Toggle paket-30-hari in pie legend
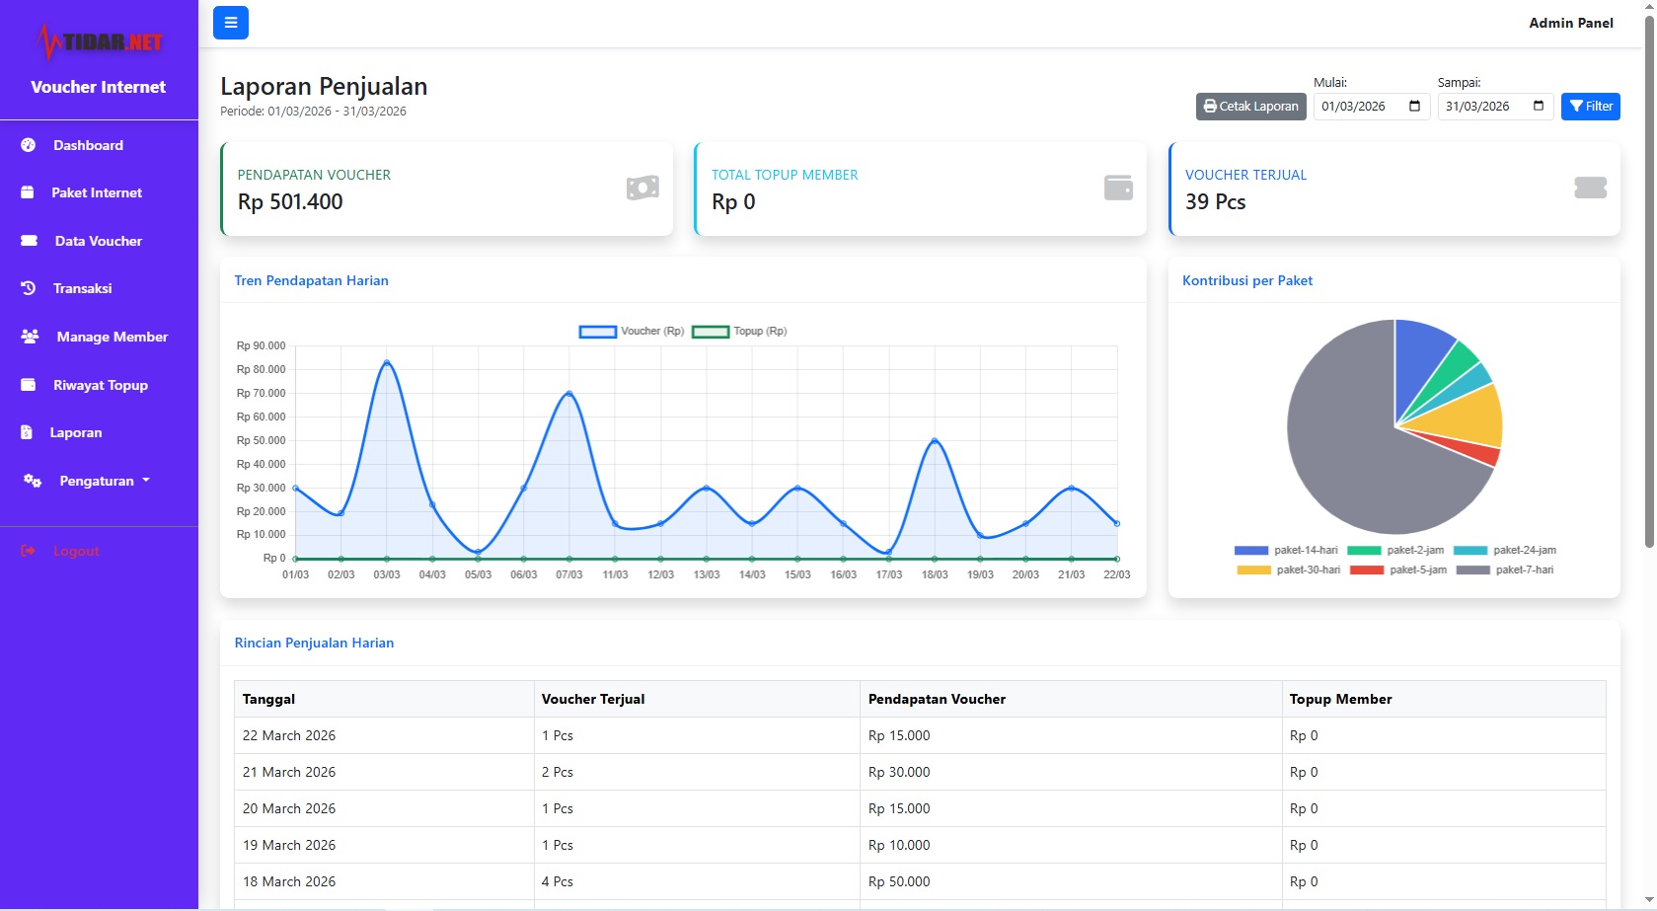Viewport: 1657px width, 911px height. (x=1289, y=570)
